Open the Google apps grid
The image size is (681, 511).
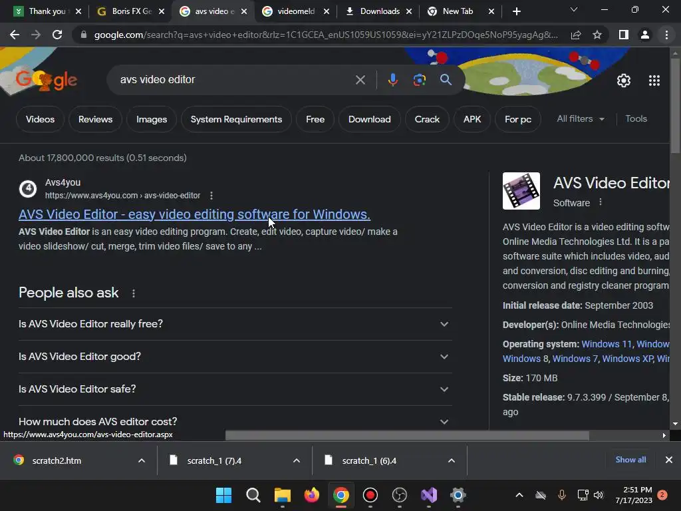pyautogui.click(x=654, y=81)
